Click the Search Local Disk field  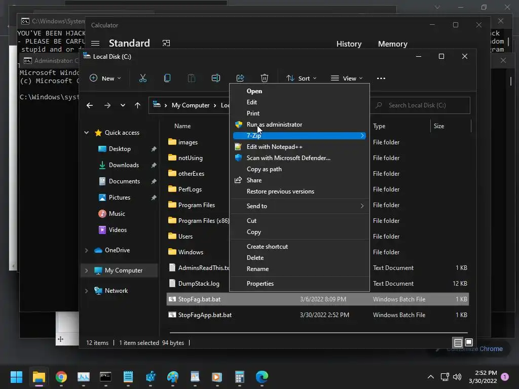(x=420, y=105)
